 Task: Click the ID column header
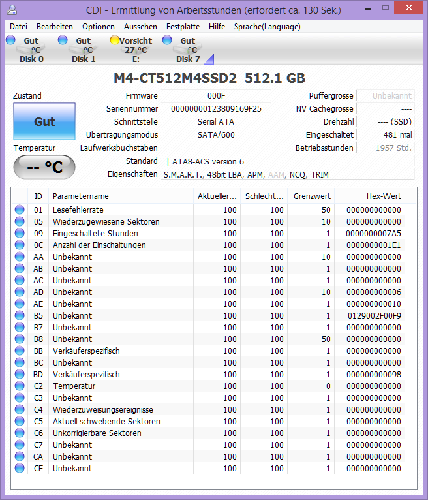(x=38, y=196)
